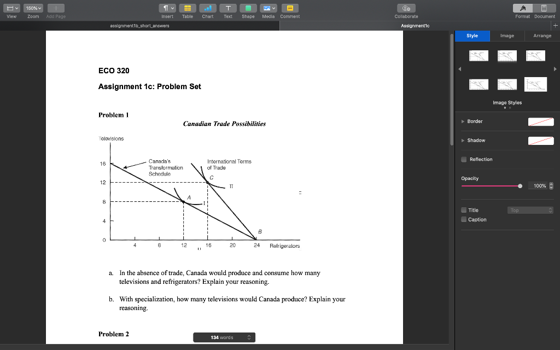The width and height of the screenshot is (560, 350).
Task: Expand the Border section
Action: (x=462, y=121)
